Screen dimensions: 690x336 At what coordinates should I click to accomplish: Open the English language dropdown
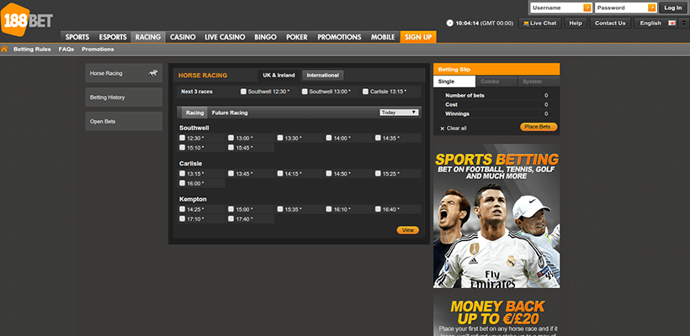[655, 24]
